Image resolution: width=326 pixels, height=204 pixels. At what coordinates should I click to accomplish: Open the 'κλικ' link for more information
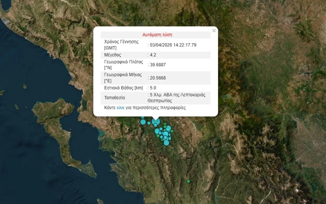[120, 108]
